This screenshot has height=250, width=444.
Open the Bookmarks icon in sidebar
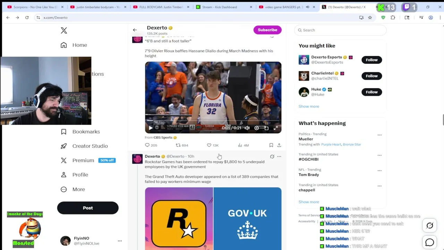pos(64,132)
